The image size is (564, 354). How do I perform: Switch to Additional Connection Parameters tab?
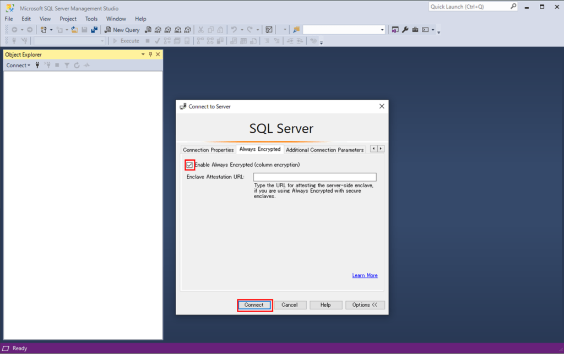324,149
